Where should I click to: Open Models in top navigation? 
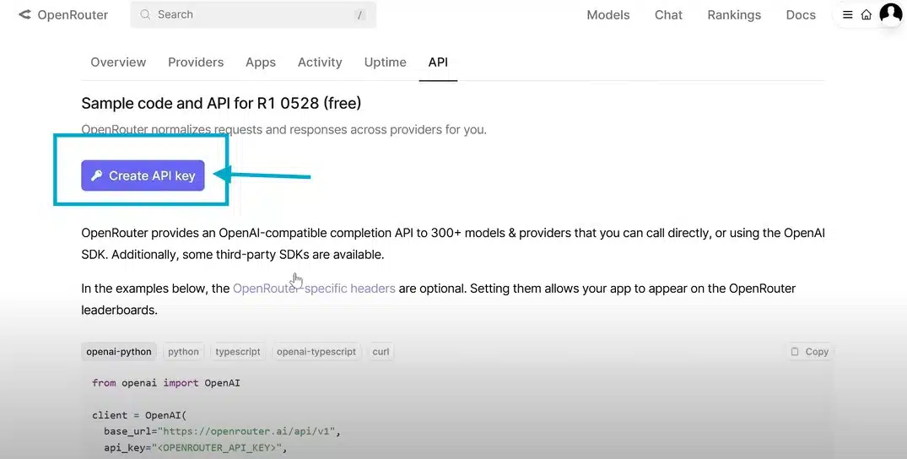point(608,15)
